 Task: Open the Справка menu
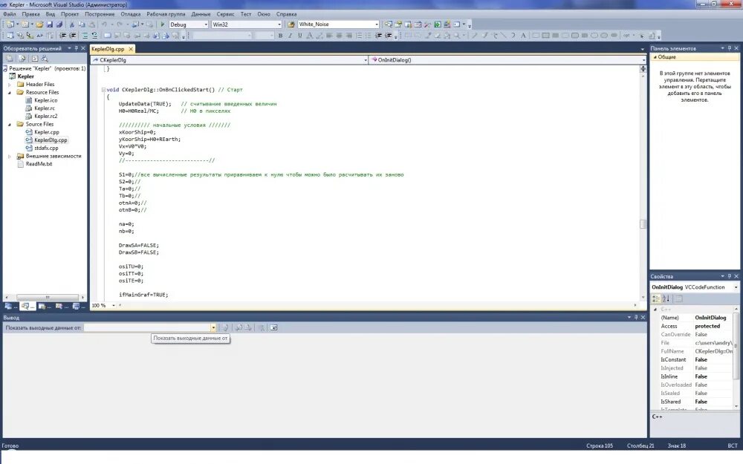pos(286,14)
